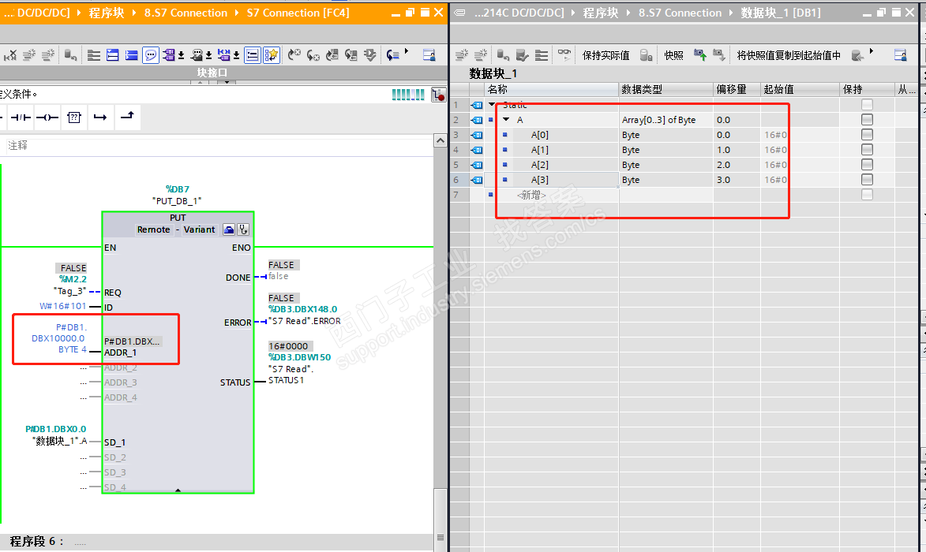This screenshot has width=926, height=552.
Task: Select the %M2.2 operand at REQ input
Action: click(x=73, y=279)
